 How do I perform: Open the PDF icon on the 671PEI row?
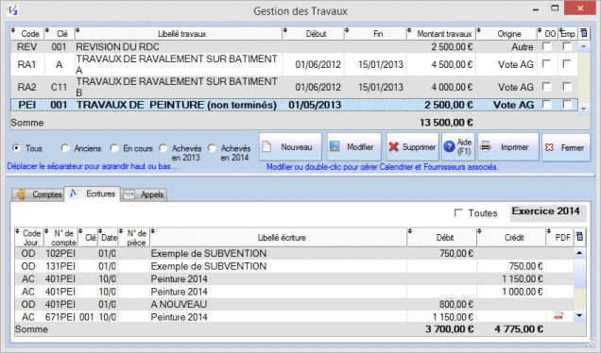558,316
